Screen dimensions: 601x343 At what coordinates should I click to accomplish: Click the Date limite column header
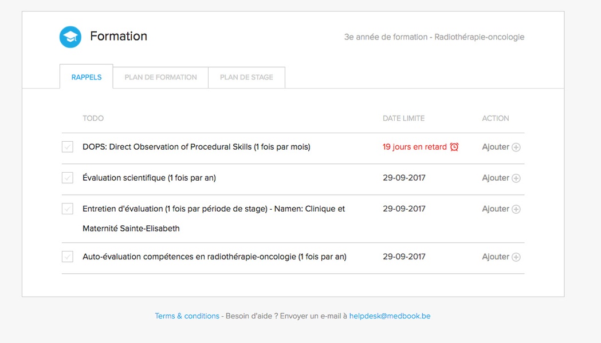tap(403, 118)
